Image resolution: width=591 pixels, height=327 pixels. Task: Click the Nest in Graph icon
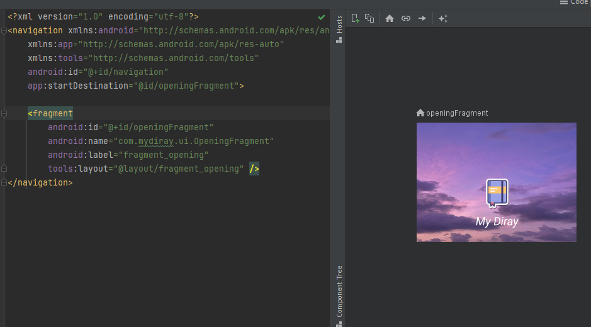click(369, 18)
